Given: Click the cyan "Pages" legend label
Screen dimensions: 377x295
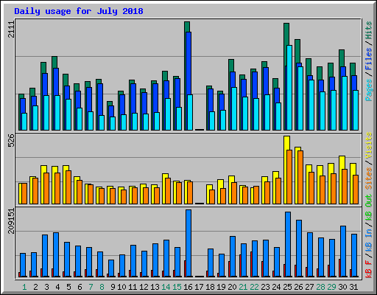Looking at the screenshot, I should [369, 90].
